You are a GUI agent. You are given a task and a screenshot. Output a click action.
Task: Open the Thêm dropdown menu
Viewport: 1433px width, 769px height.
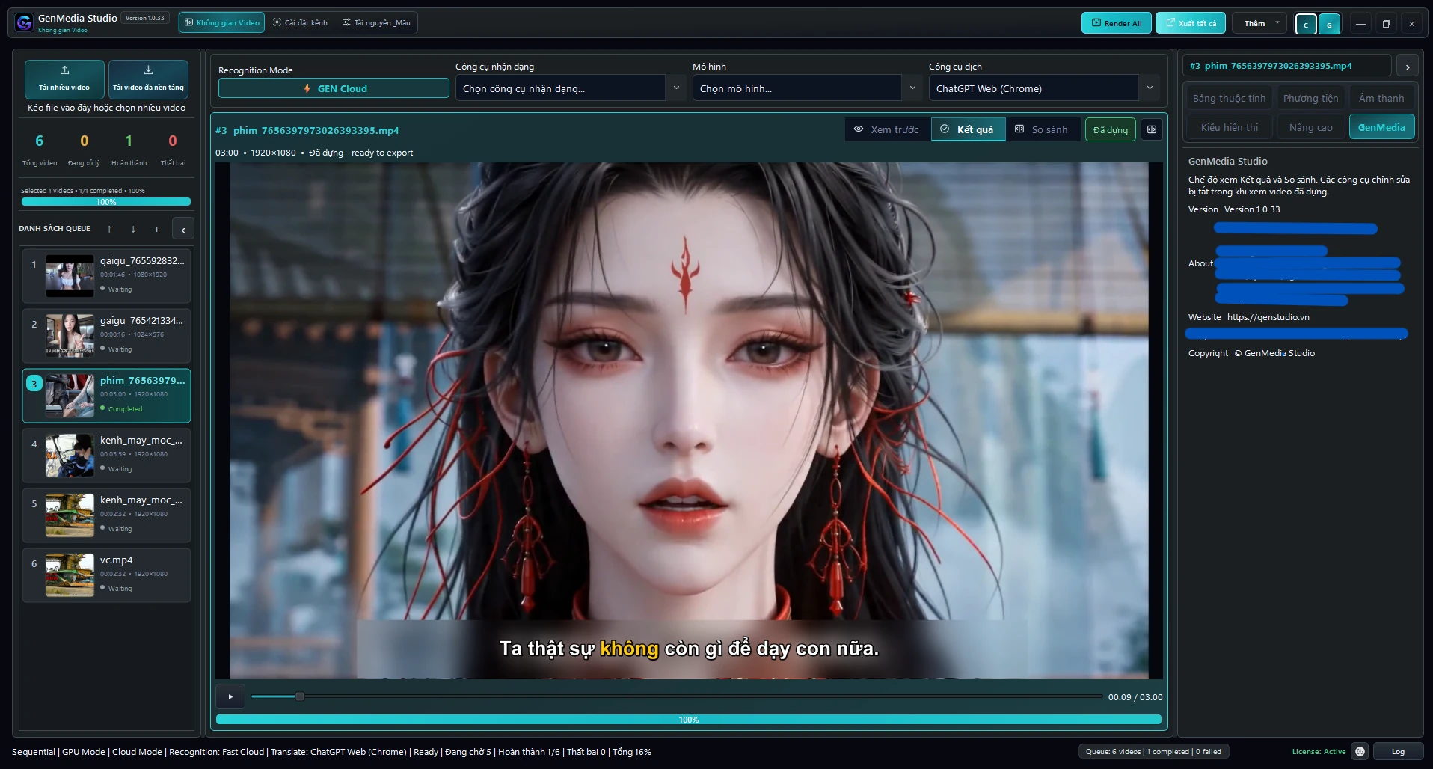(x=1260, y=23)
